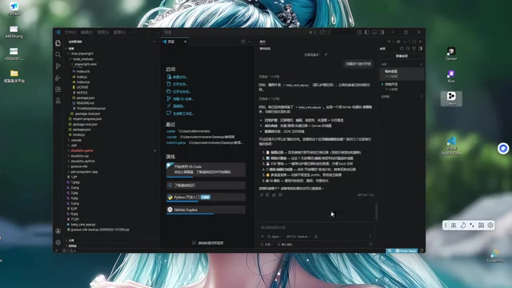Click the add context plus in chat input

tap(262, 237)
